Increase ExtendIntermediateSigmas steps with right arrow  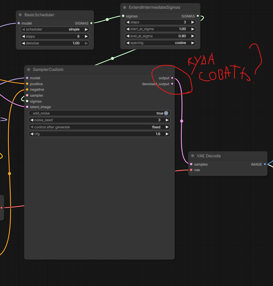[x=192, y=22]
